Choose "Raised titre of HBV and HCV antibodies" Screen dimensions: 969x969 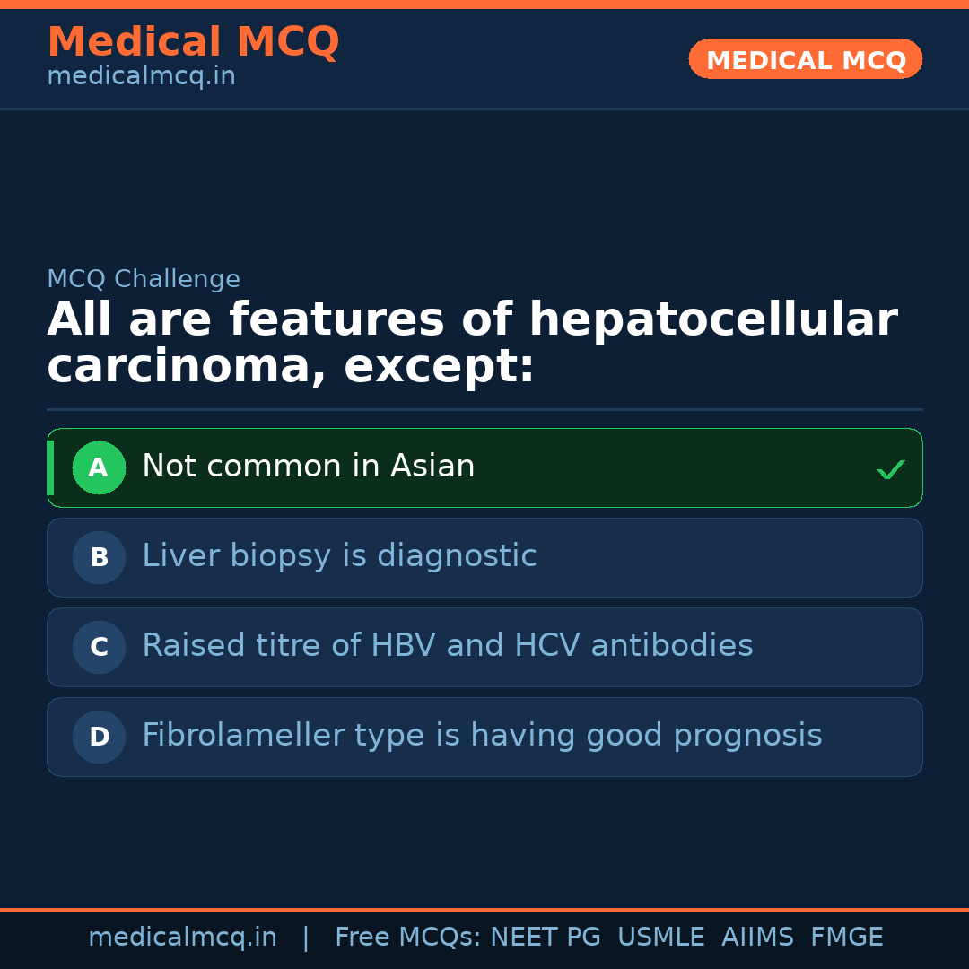[447, 646]
